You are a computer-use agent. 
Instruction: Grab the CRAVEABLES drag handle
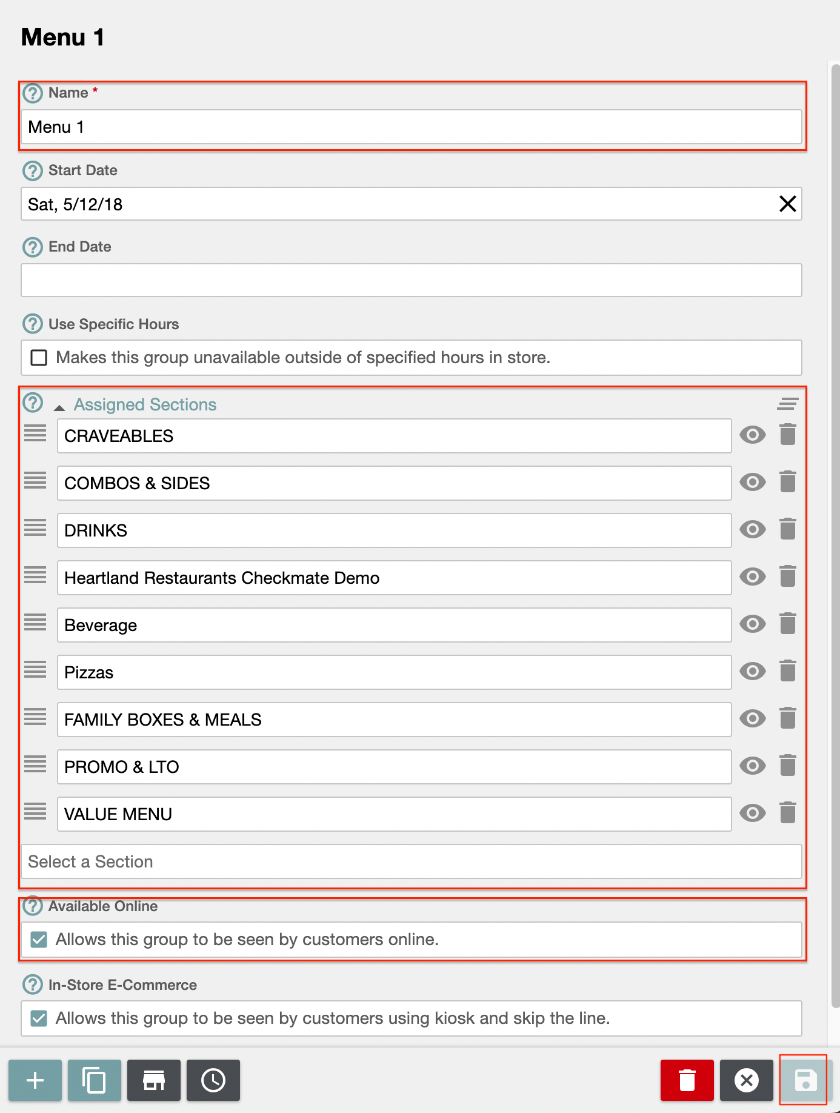tap(35, 434)
